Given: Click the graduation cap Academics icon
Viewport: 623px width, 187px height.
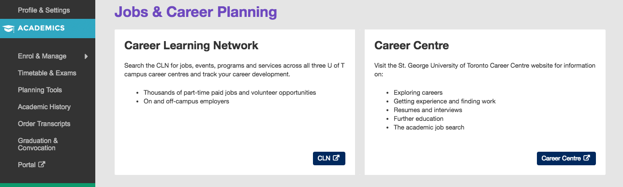Looking at the screenshot, I should click(x=8, y=29).
